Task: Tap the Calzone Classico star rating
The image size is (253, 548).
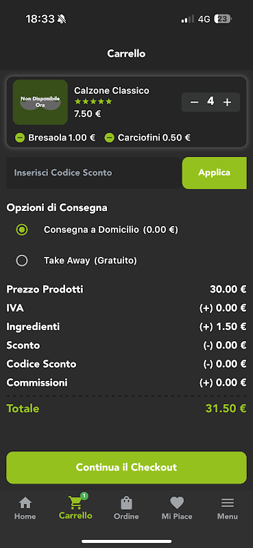Action: point(93,101)
